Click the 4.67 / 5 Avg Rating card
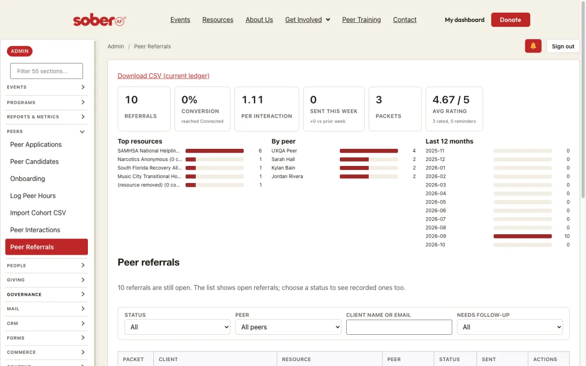This screenshot has width=586, height=366. click(x=454, y=109)
